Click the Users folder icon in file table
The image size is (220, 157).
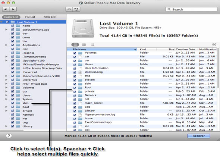[x=80, y=65]
